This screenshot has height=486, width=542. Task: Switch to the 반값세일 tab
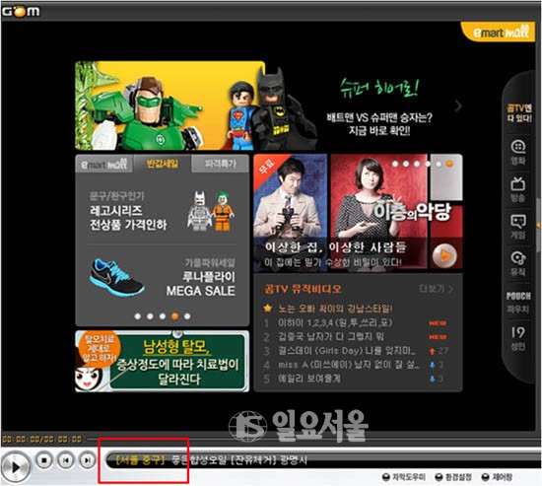[x=163, y=164]
